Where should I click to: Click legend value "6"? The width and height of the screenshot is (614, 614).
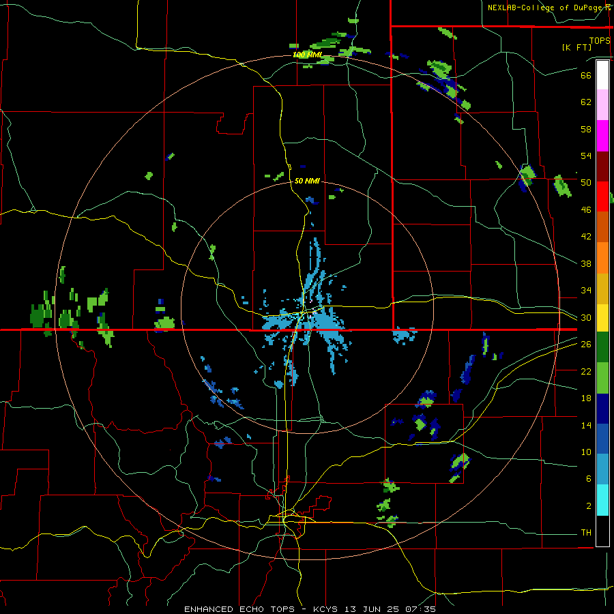tap(589, 479)
